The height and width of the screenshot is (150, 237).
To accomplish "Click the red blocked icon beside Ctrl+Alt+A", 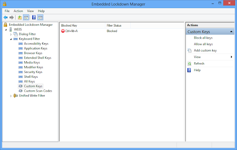I will pos(63,31).
